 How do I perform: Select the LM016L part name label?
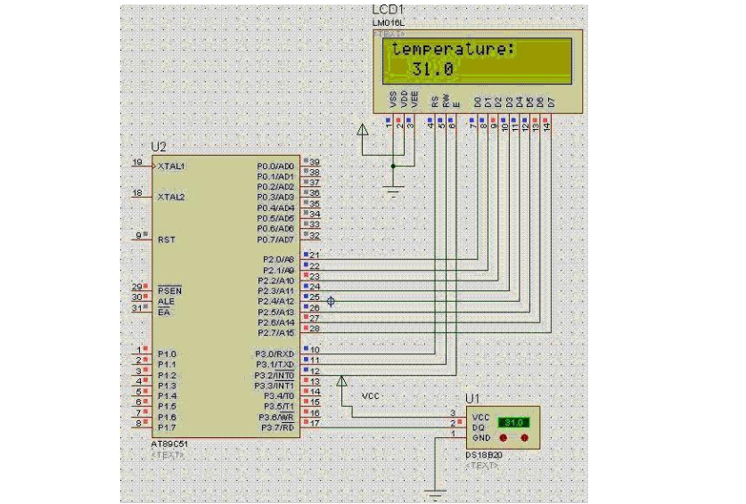389,23
